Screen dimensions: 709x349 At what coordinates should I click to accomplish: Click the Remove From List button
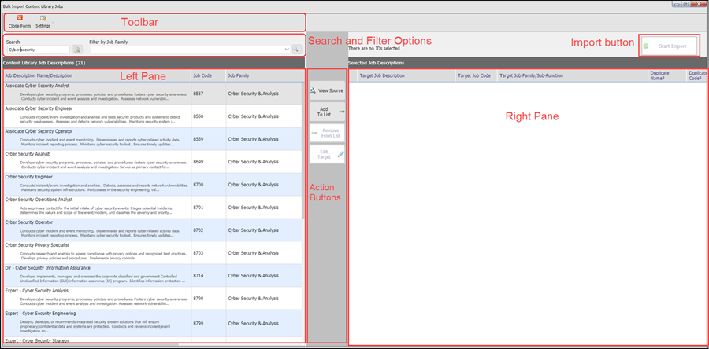(x=327, y=133)
